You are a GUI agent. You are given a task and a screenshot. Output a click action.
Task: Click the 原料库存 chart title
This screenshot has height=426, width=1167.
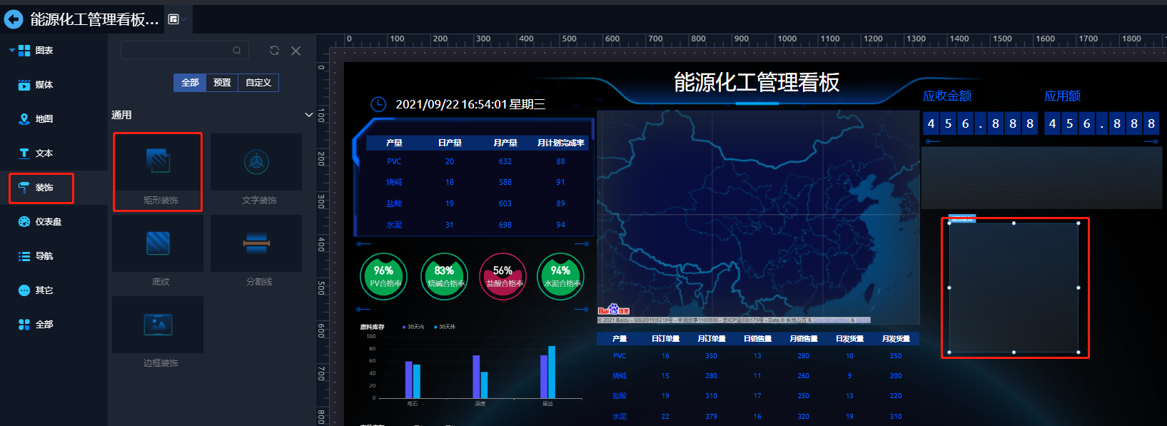372,327
